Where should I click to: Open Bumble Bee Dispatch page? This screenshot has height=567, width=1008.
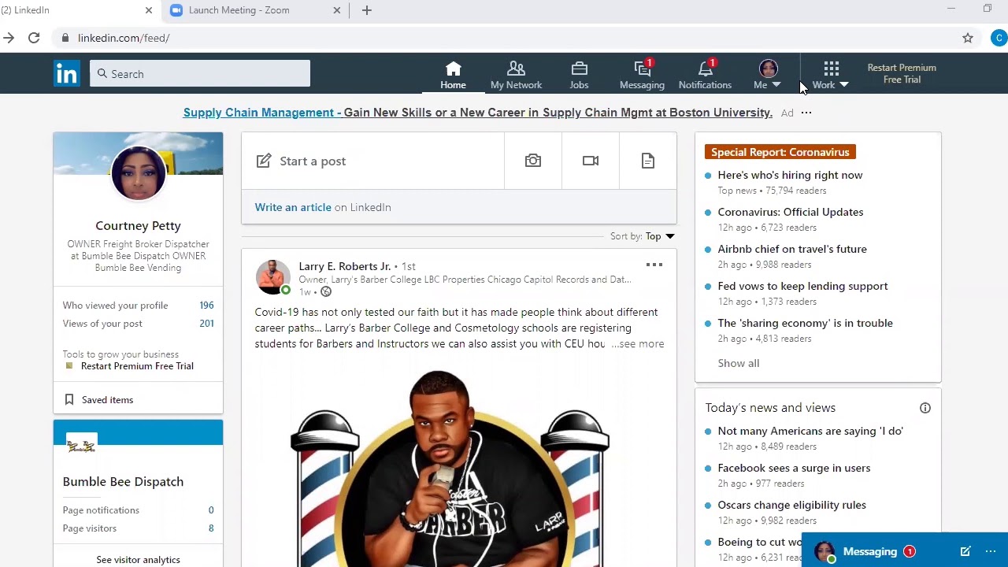123,481
